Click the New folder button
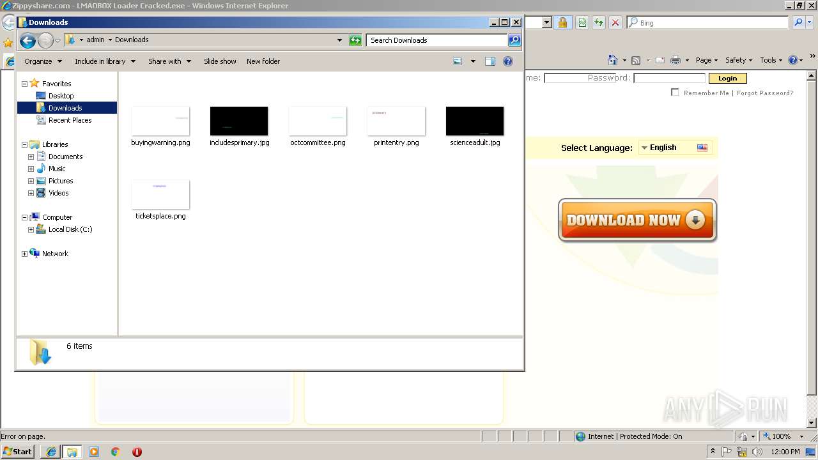 (263, 61)
